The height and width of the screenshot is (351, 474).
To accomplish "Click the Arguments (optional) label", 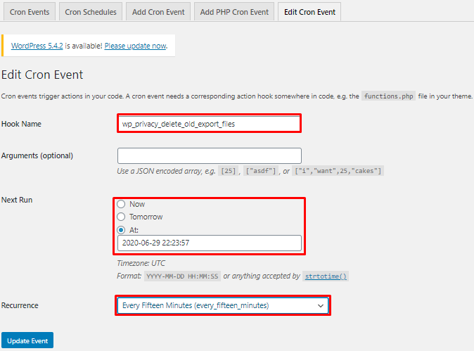I will (37, 155).
